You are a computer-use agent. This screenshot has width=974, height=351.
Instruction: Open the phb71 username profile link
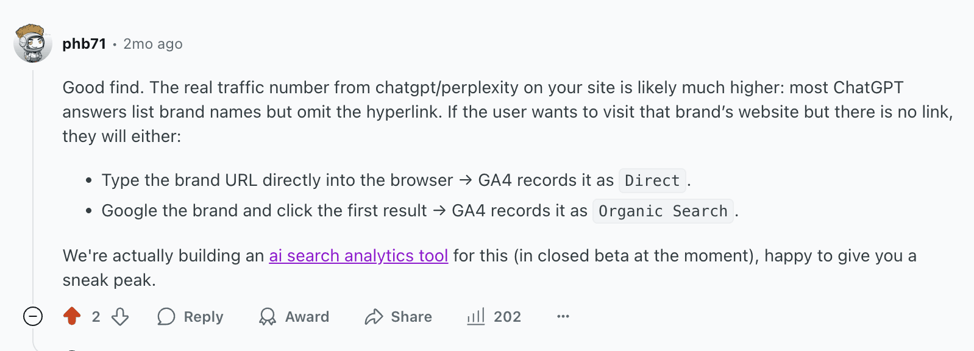(x=84, y=44)
